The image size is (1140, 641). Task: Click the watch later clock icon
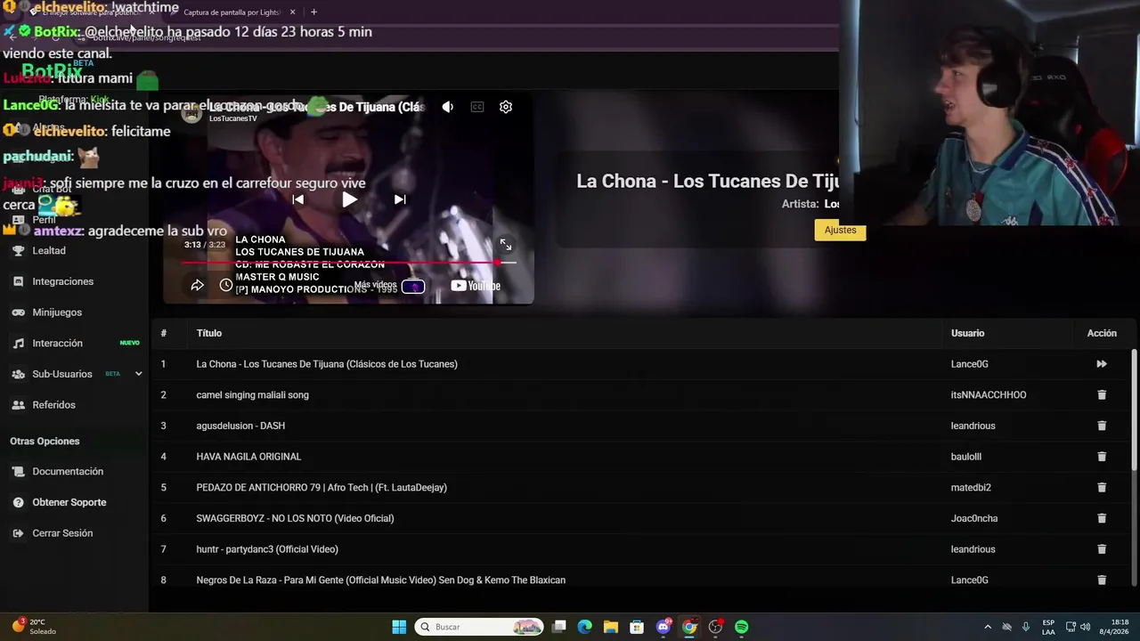tap(226, 285)
